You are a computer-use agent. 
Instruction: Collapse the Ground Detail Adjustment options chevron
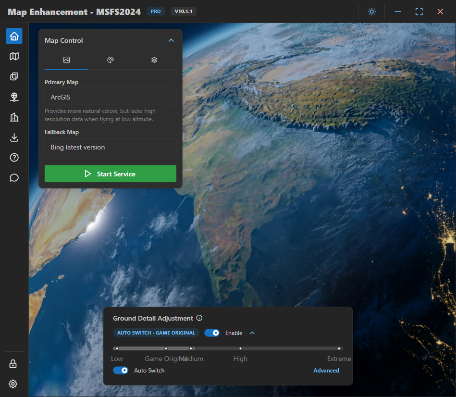(x=252, y=333)
